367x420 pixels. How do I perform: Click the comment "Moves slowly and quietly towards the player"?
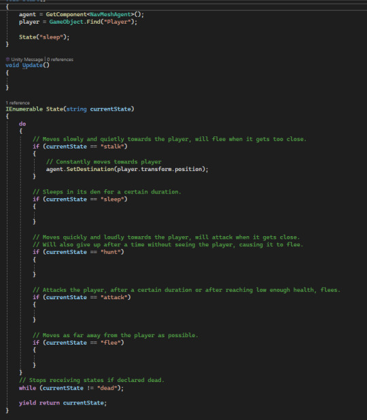(169, 139)
